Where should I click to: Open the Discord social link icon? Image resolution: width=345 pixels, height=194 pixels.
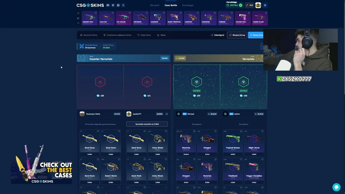click(108, 5)
